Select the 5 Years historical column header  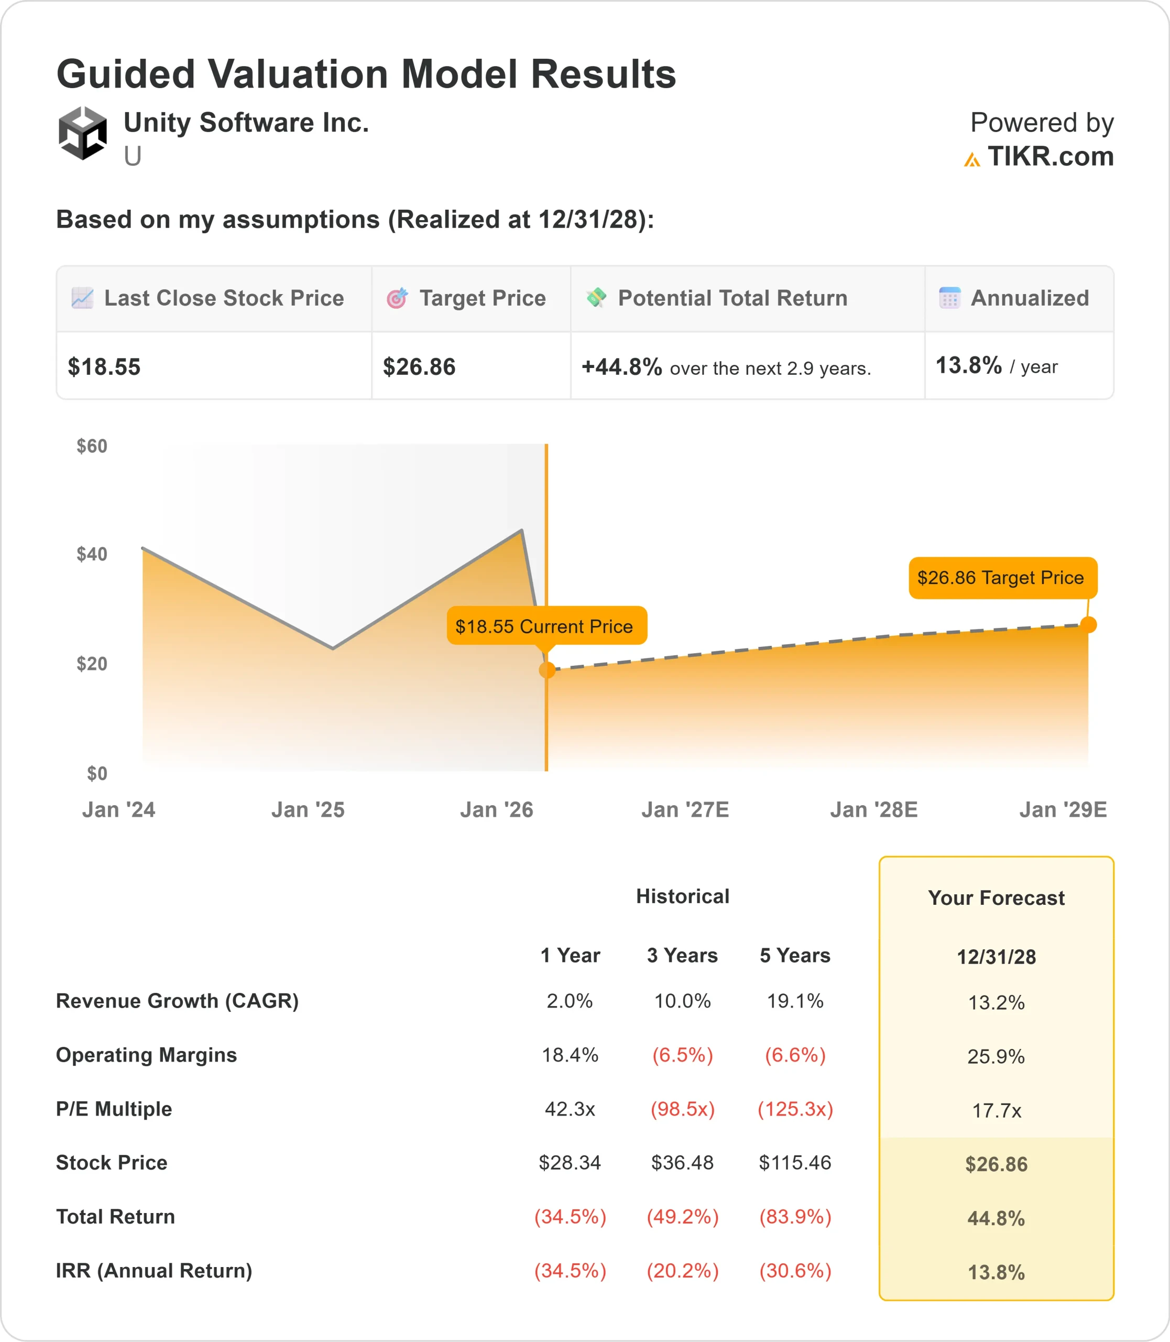(794, 955)
